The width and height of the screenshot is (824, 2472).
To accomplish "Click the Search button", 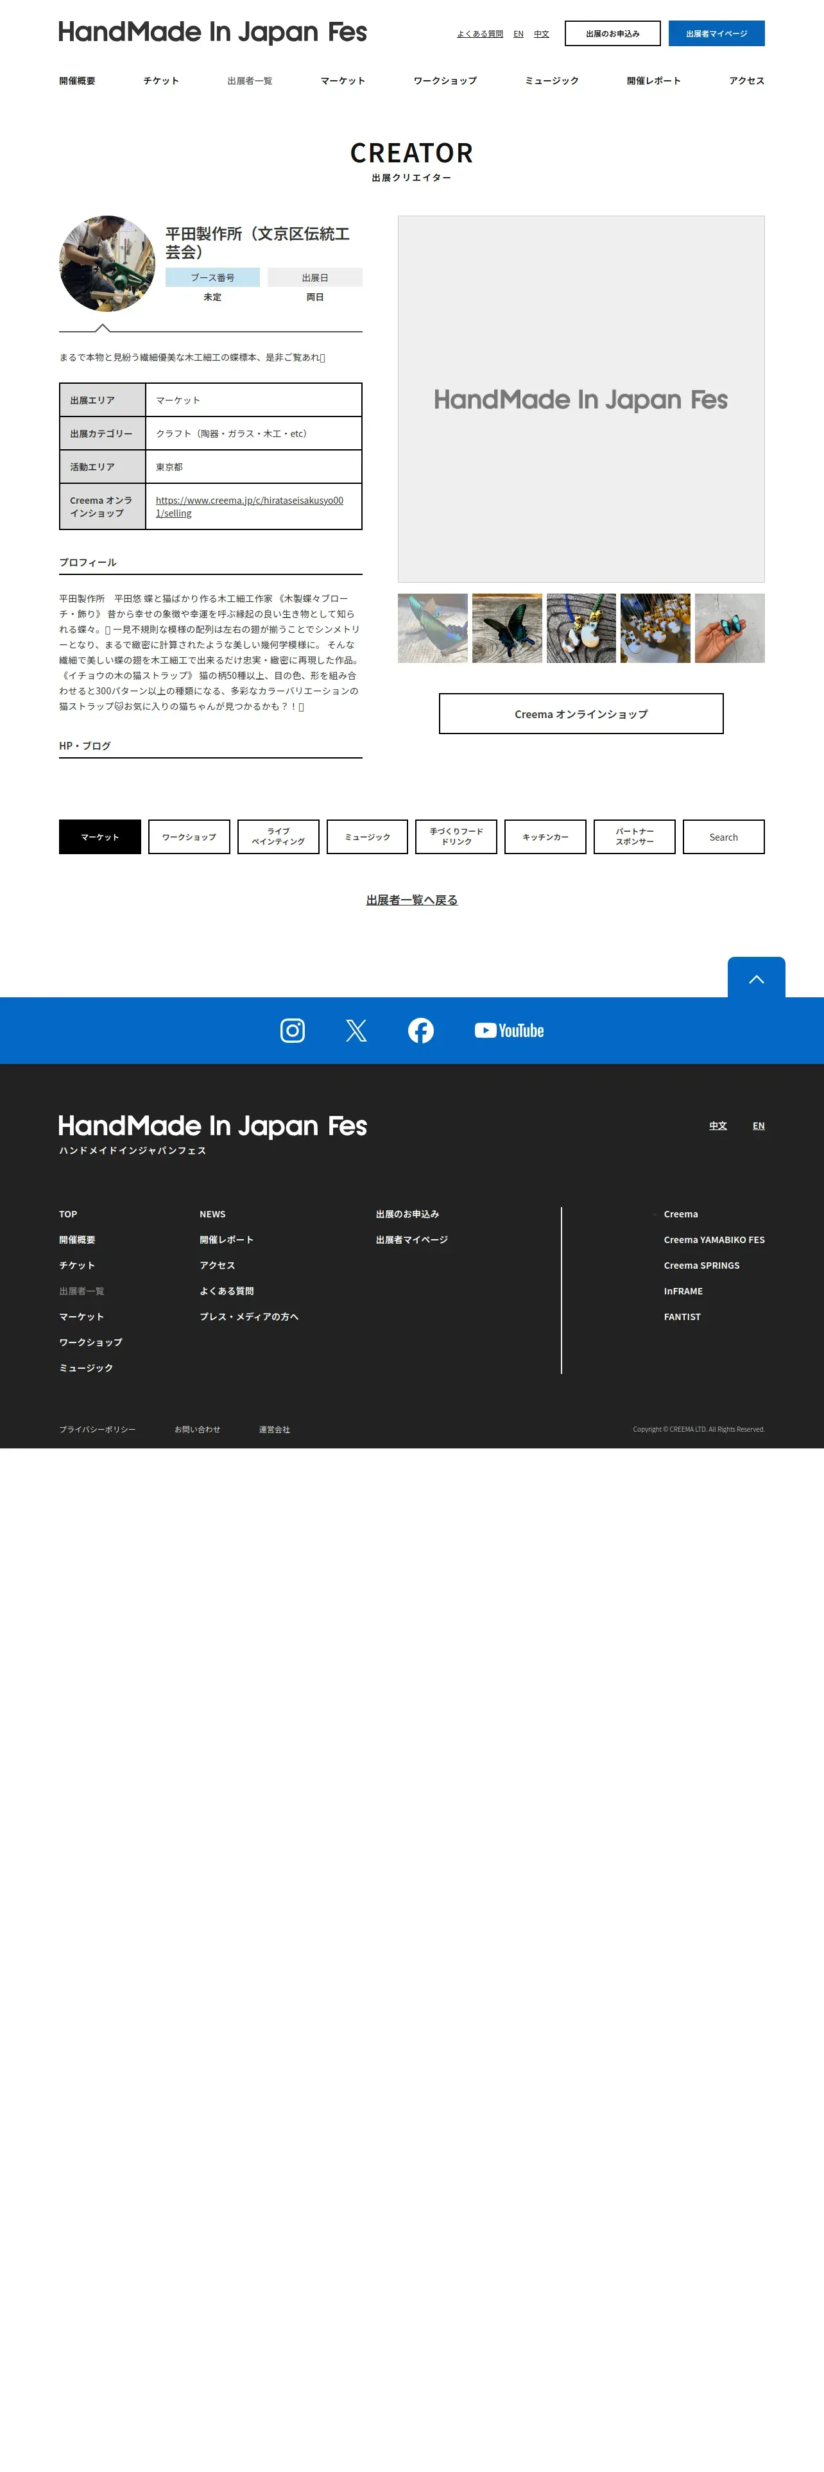I will [x=725, y=837].
